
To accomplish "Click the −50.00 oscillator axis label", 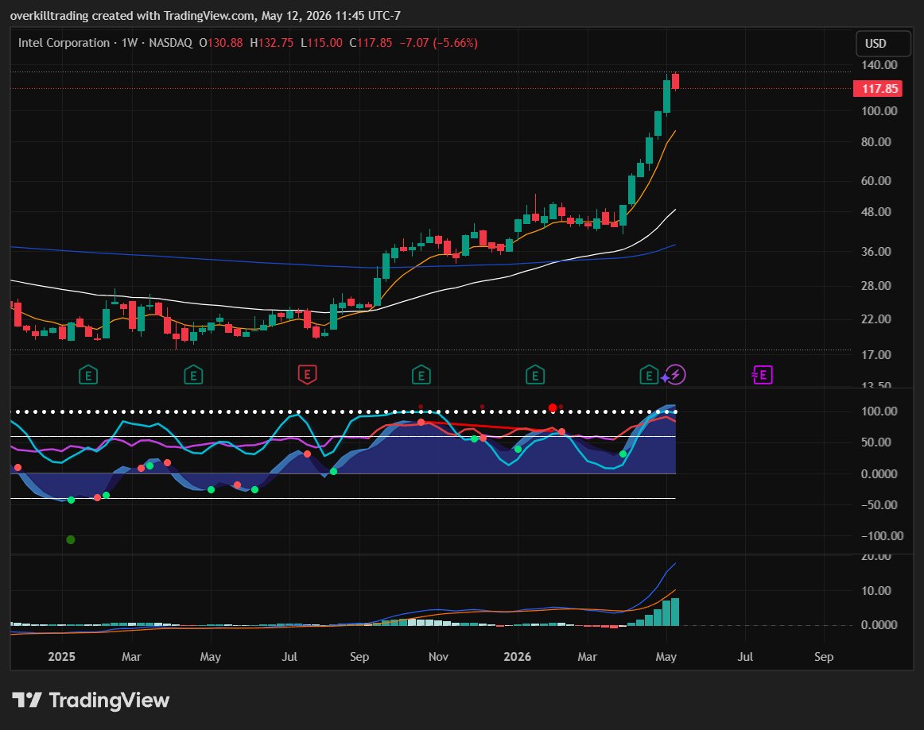I will 879,505.
